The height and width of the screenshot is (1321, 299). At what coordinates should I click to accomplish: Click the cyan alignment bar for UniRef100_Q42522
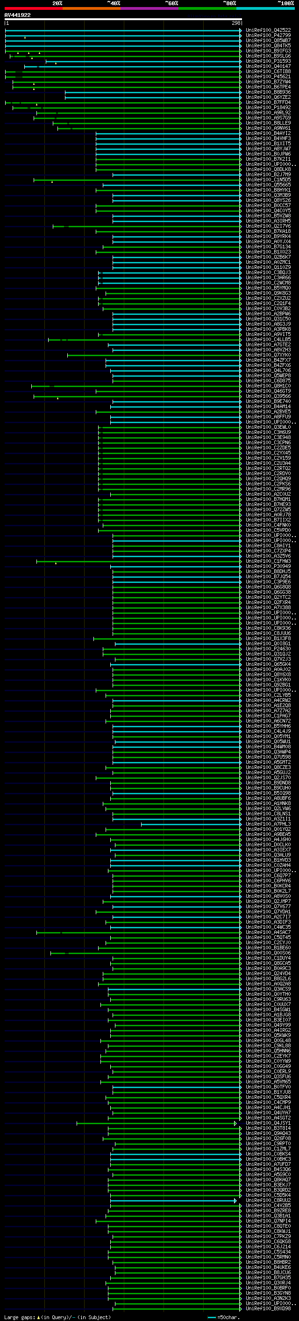123,30
